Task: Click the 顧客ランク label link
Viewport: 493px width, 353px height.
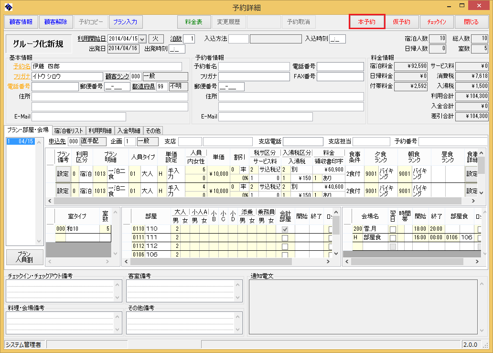Action: [x=117, y=76]
